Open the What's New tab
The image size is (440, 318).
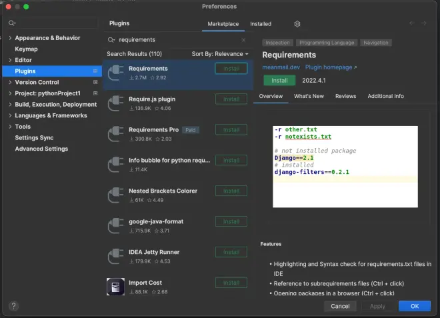tap(309, 96)
